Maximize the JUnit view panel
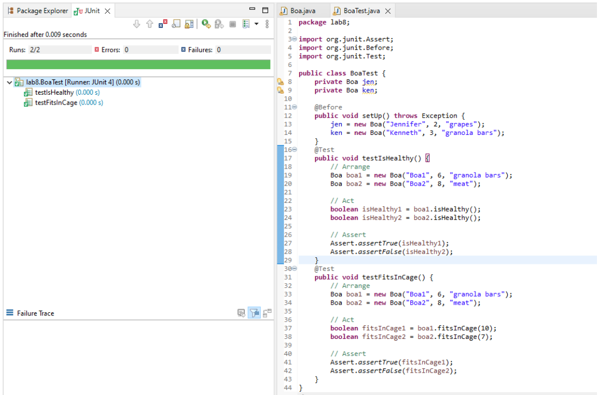This screenshot has width=616, height=395. point(265,10)
